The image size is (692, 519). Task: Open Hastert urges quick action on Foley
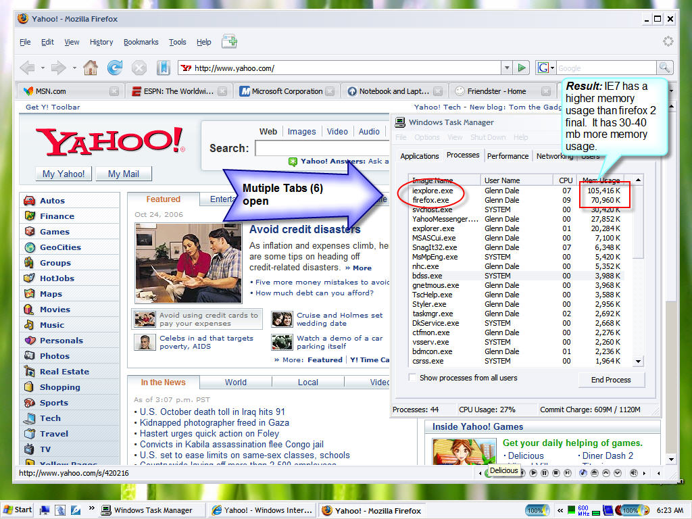coord(209,433)
